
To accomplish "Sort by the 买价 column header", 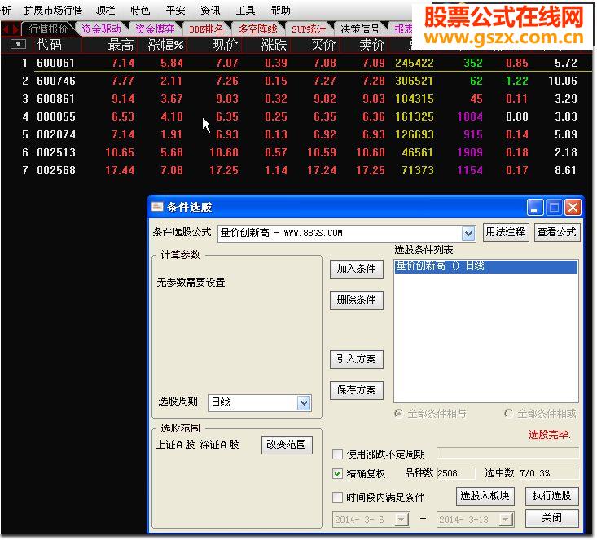I will (323, 45).
